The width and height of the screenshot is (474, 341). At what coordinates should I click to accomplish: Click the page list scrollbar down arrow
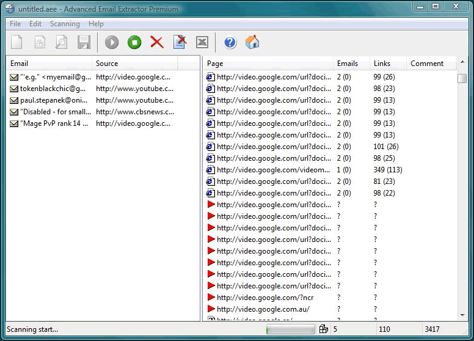pos(462,315)
